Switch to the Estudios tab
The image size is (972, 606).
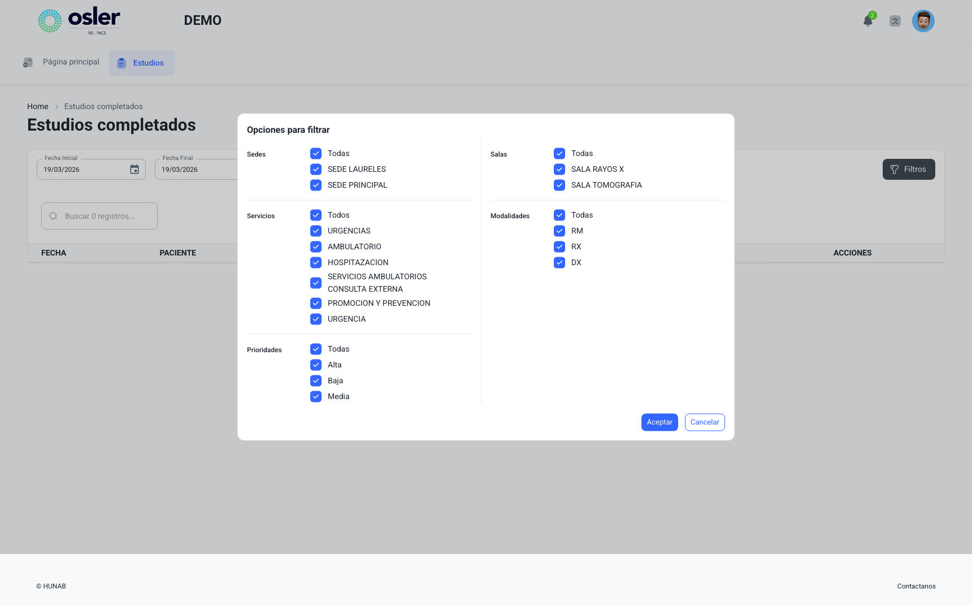tap(142, 63)
